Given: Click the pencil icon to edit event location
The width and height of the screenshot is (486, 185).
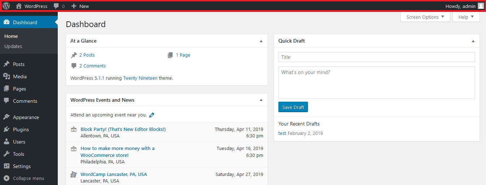Looking at the screenshot, I should [152, 115].
